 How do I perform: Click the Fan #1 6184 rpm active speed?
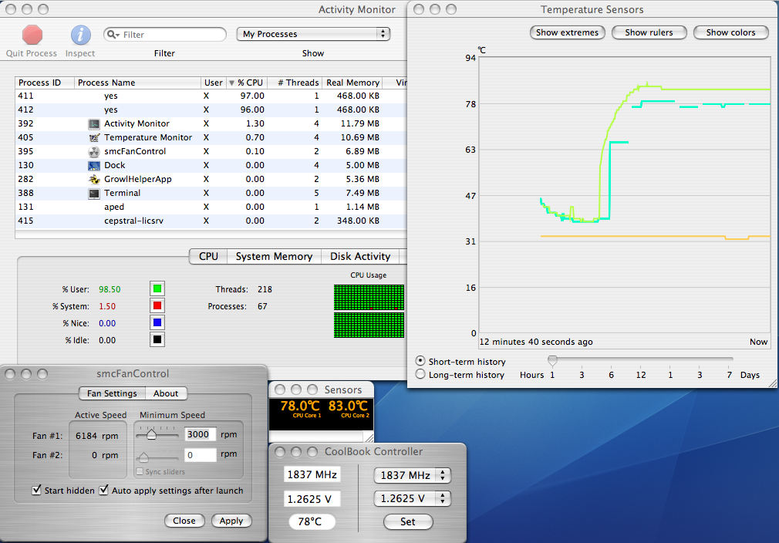(97, 436)
